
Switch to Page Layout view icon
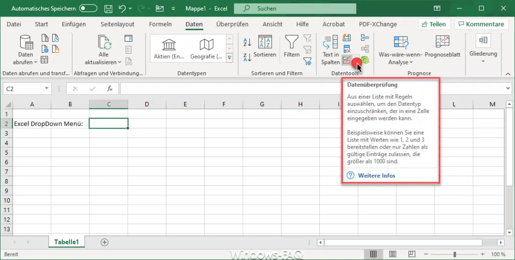(392, 254)
